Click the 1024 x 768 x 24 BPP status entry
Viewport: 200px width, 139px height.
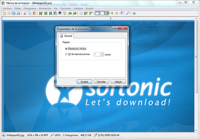point(38,135)
